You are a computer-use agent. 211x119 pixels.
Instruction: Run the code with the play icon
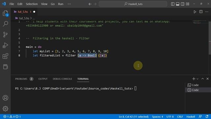(x=195, y=12)
